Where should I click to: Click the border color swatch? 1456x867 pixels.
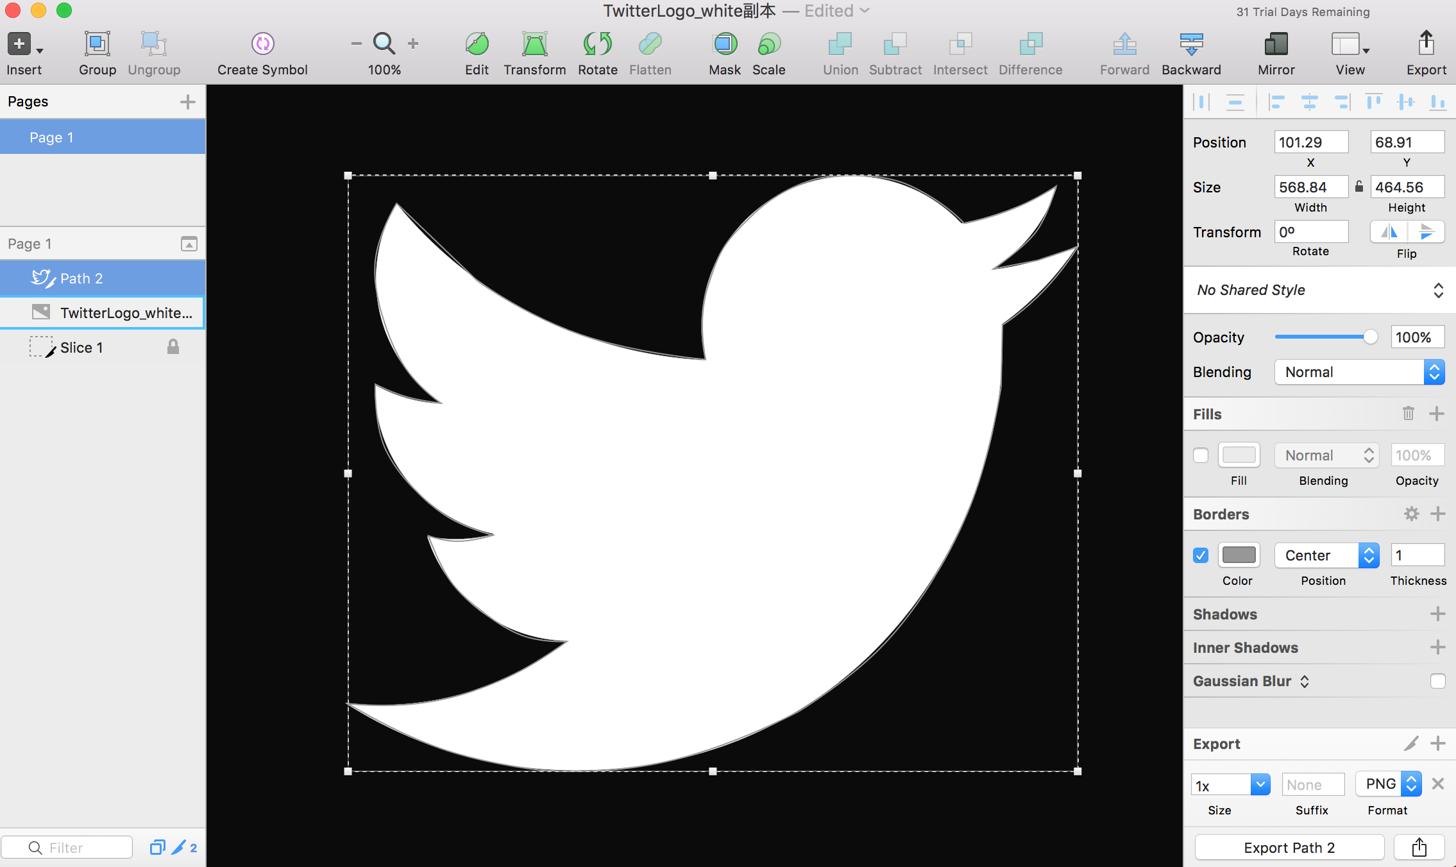[x=1239, y=555]
